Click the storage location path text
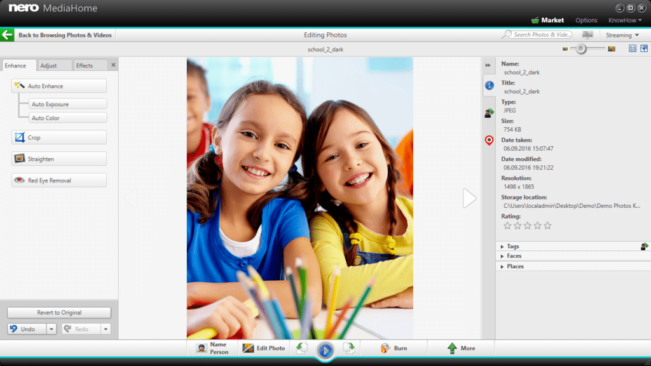651x366 pixels. pyautogui.click(x=572, y=206)
